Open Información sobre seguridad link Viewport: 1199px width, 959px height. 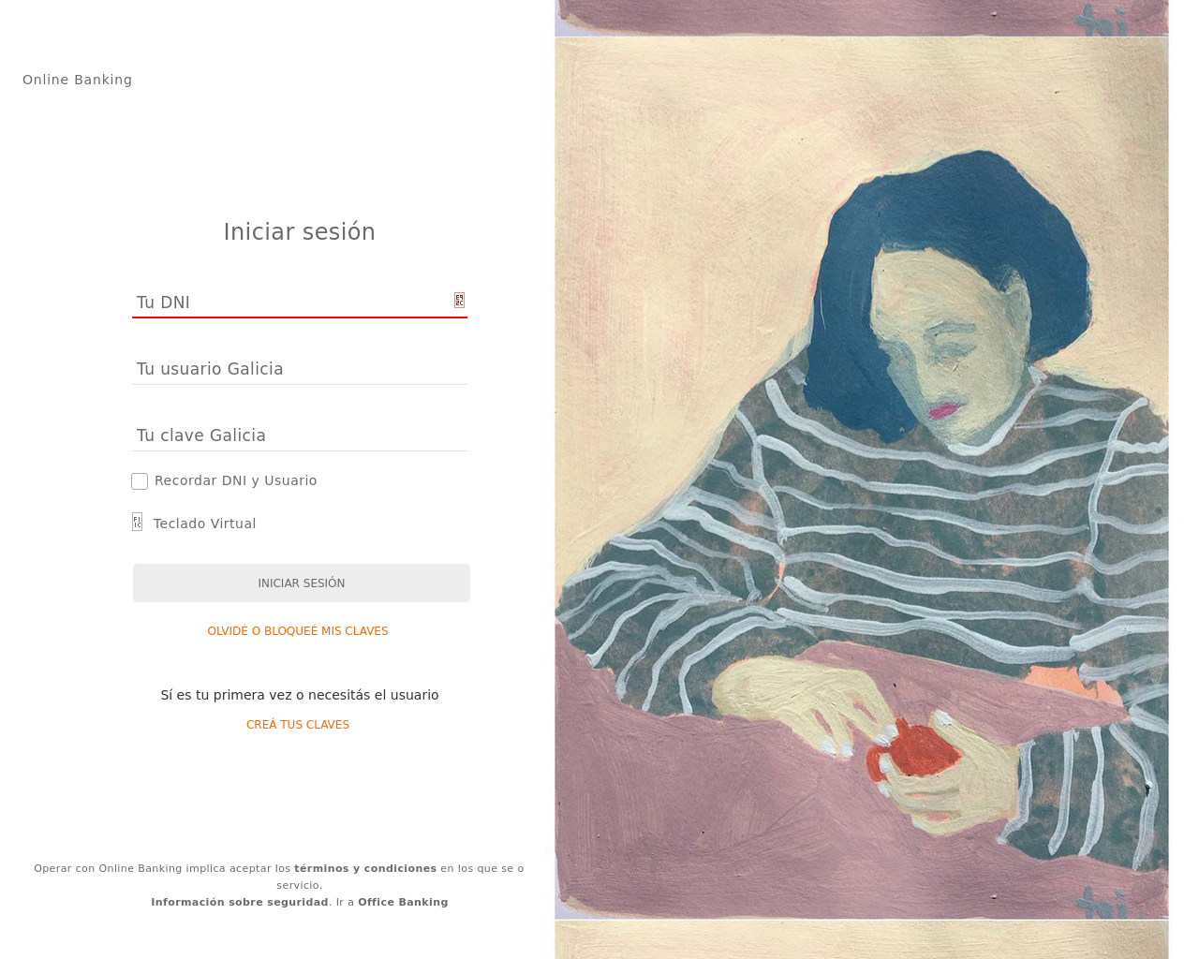240,902
